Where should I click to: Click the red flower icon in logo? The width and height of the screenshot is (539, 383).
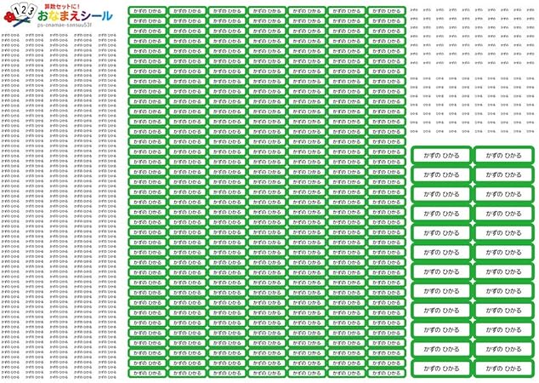coord(8,15)
